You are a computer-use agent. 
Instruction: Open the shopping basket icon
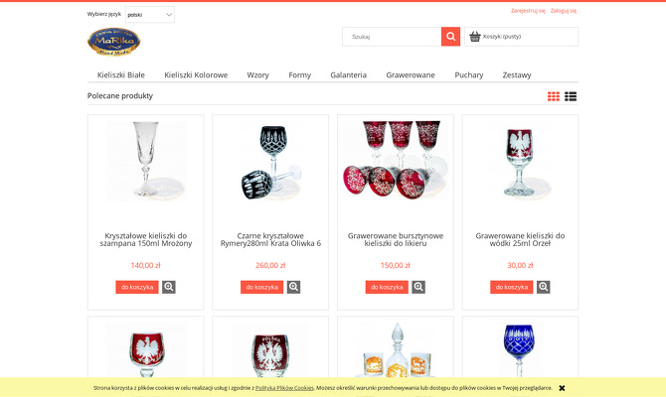(x=475, y=37)
